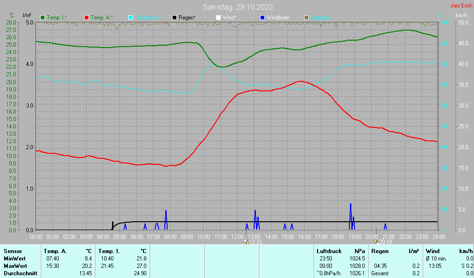Image resolution: width=474 pixels, height=278 pixels.
Task: Click the time '21:45' in the table
Action: [107, 266]
